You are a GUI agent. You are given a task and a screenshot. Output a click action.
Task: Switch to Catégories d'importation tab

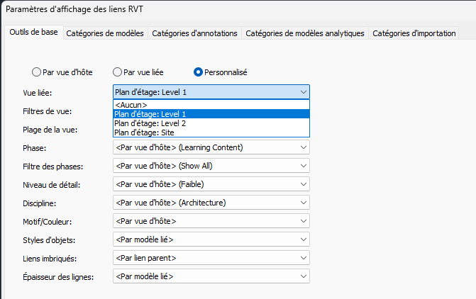tap(414, 33)
